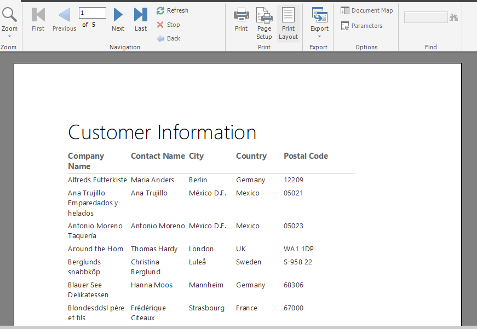Select the Berglunds snabbköp cell

pos(84,267)
